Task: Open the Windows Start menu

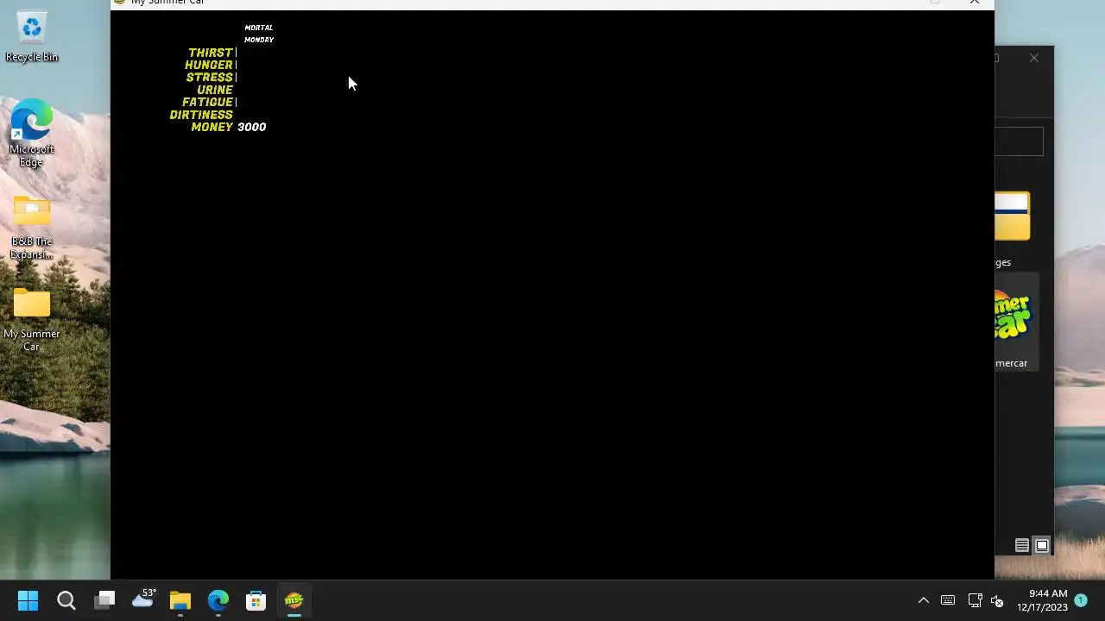Action: coord(28,600)
